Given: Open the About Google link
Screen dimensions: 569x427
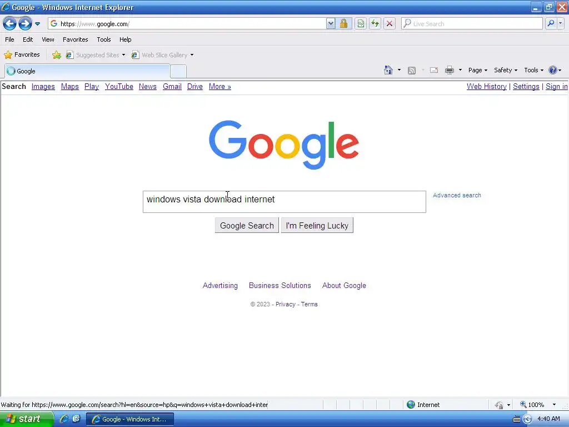Looking at the screenshot, I should click(344, 286).
